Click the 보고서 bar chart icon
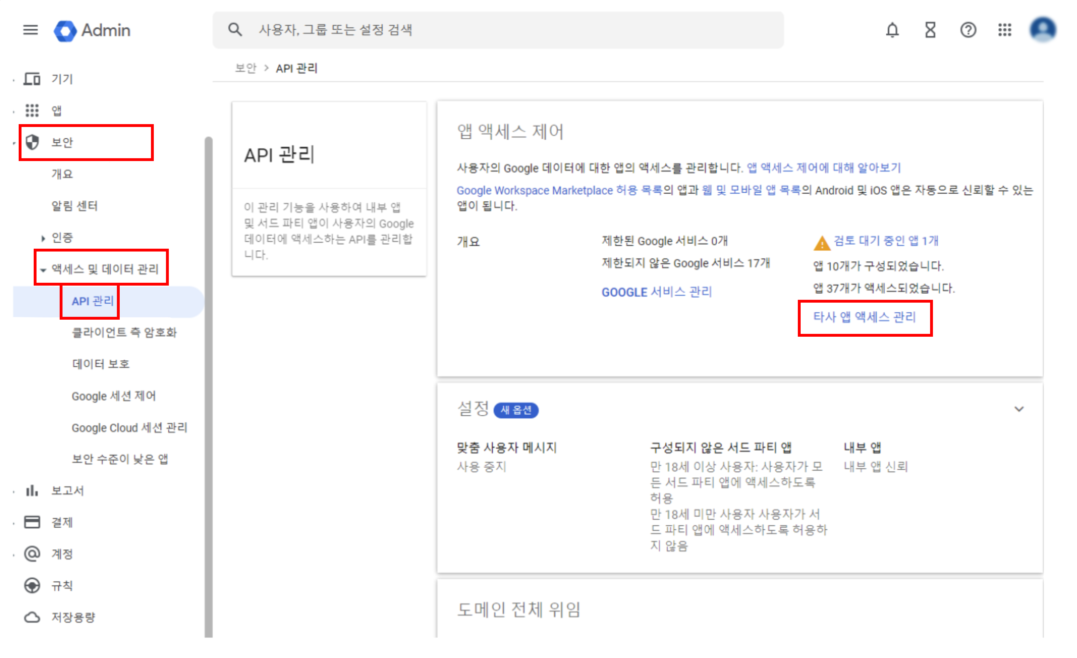This screenshot has width=1077, height=658. 32,490
